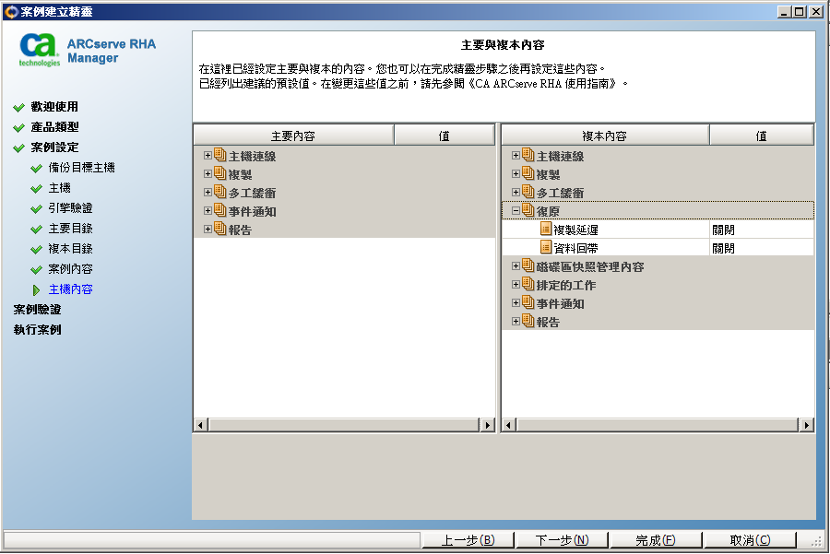830x554 pixels.
Task: Expand 複製 in the 複本內容 panel
Action: pyautogui.click(x=516, y=174)
